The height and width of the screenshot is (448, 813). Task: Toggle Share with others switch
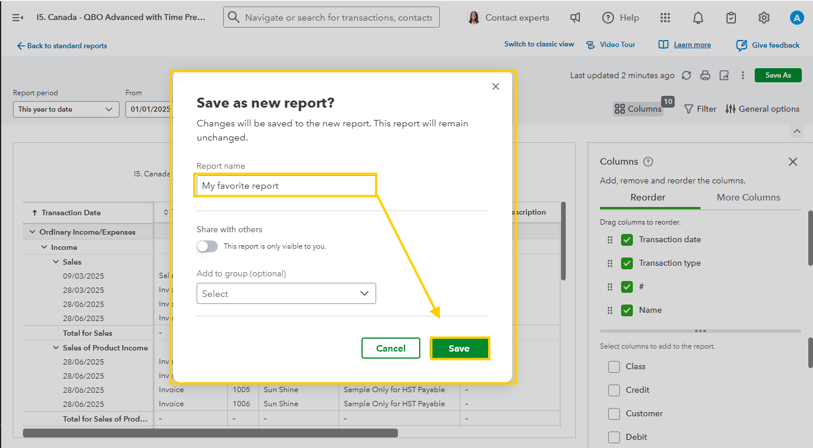click(x=207, y=246)
